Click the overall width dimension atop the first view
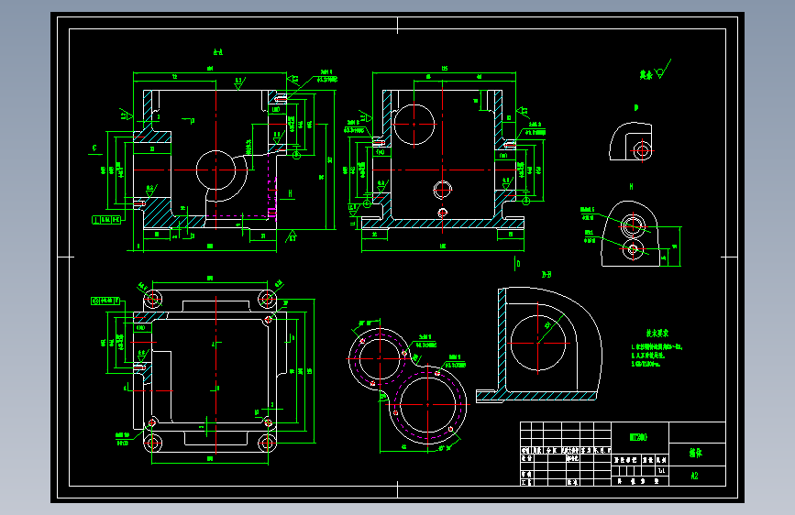The height and width of the screenshot is (515, 795). 210,69
